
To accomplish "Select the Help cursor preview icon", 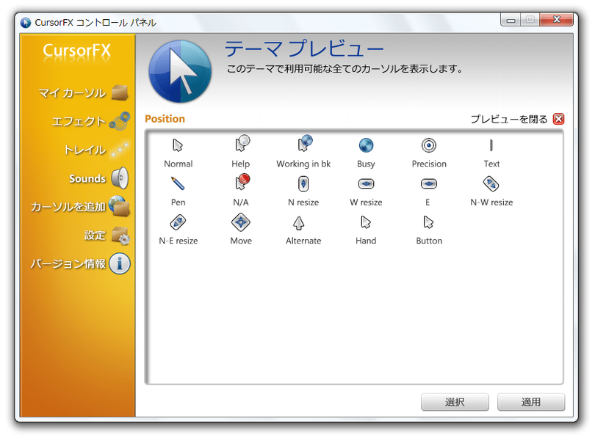I will click(x=242, y=144).
